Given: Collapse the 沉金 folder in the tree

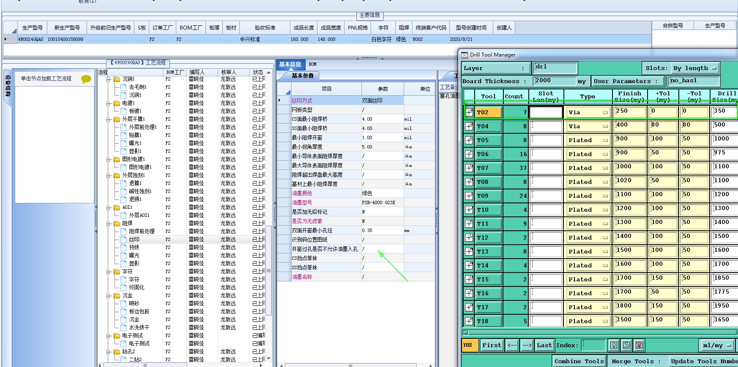Looking at the screenshot, I should 109,295.
